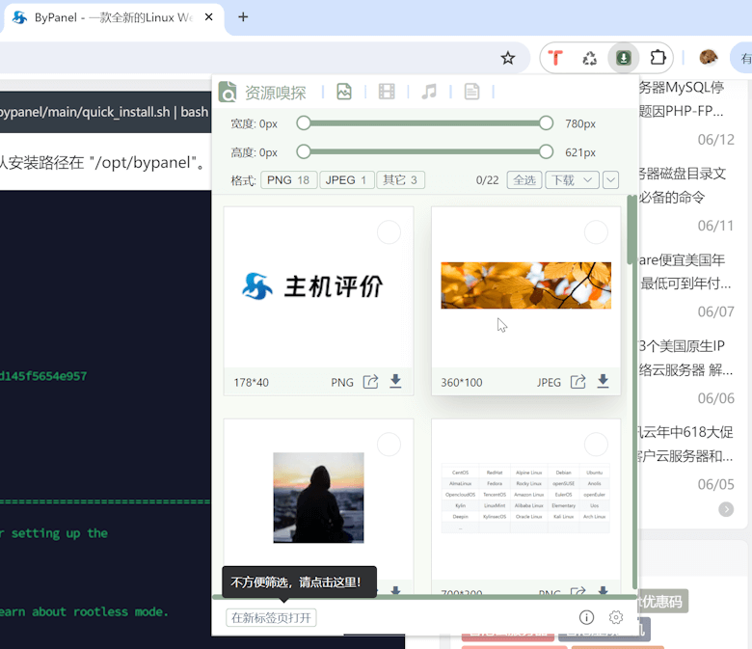The width and height of the screenshot is (752, 649).
Task: Open the info icon at panel bottom
Action: [586, 617]
